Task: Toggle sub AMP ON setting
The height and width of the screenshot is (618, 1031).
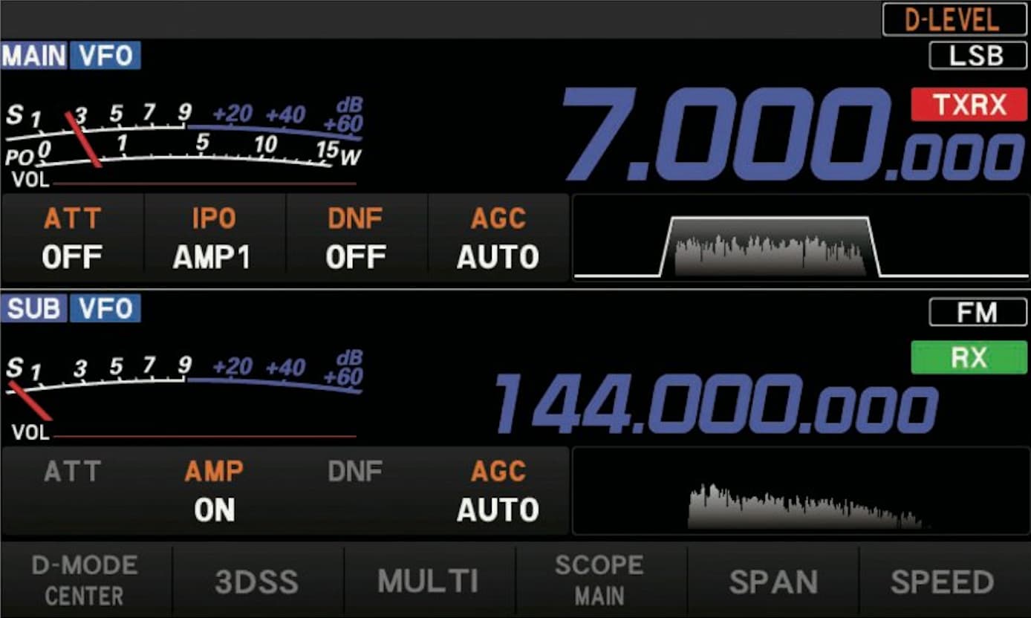Action: tap(214, 490)
